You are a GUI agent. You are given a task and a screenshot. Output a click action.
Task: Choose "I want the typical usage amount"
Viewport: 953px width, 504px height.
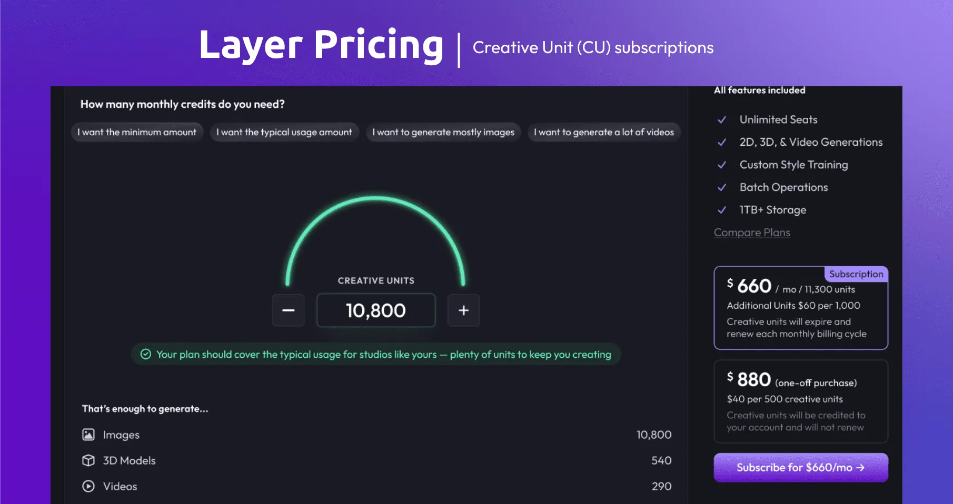(x=284, y=132)
